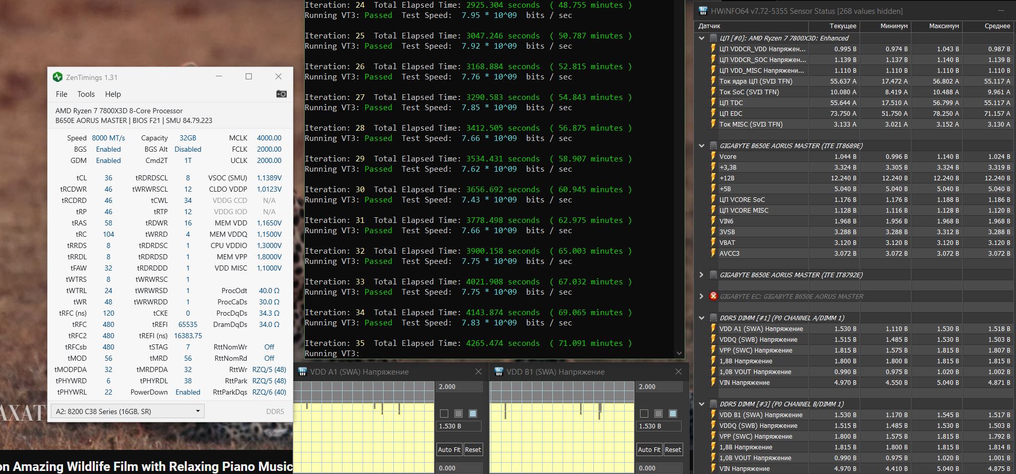Click the red X icon beside GIGABYTE EC
Screen dimensions: 1016x474
[x=713, y=296]
